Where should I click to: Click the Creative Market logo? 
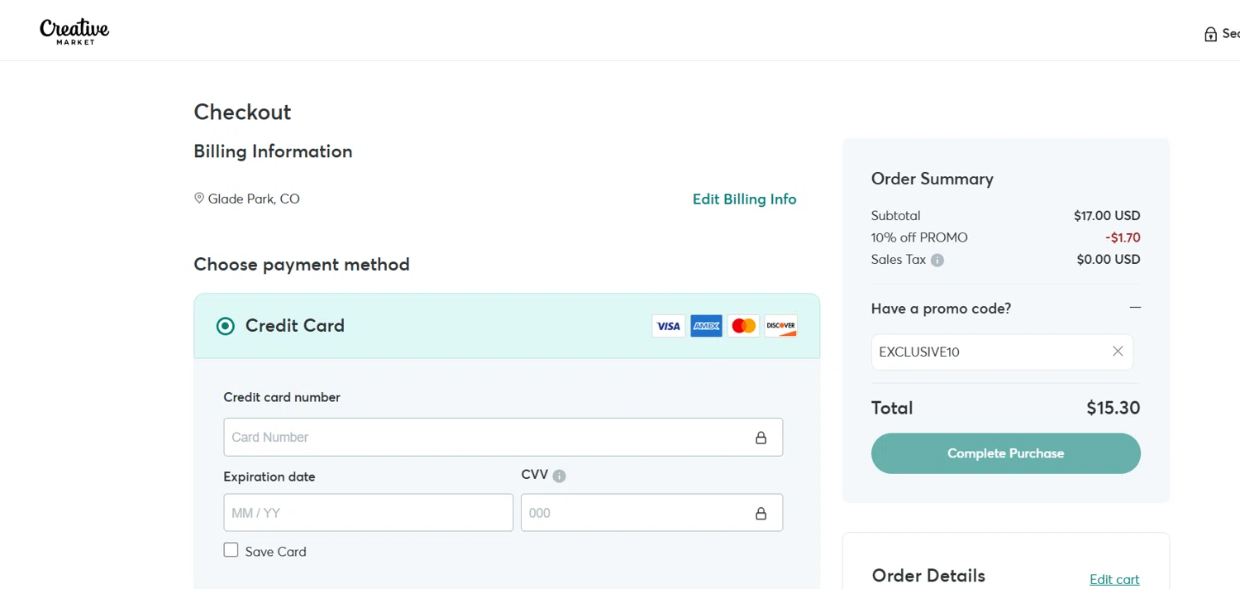coord(74,31)
